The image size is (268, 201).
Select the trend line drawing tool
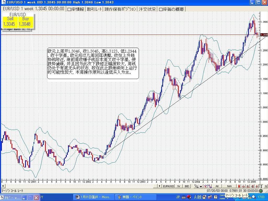pos(205,186)
